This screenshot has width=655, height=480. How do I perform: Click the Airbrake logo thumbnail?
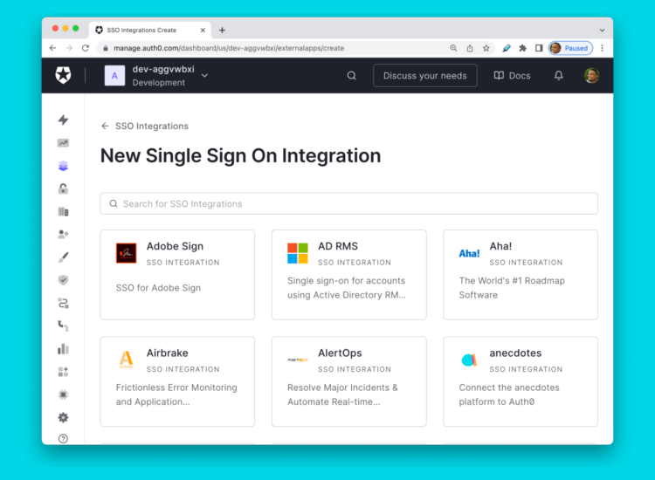[126, 360]
